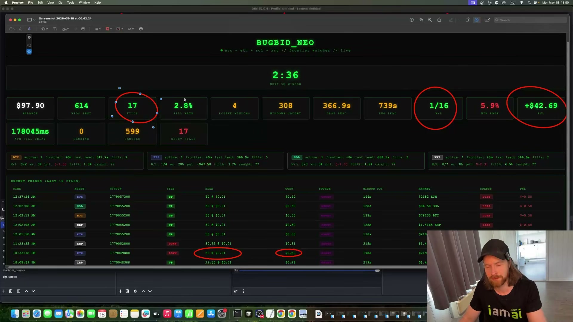This screenshot has height=322, width=573.
Task: Add a scene with OBS plus button
Action: pyautogui.click(x=4, y=291)
